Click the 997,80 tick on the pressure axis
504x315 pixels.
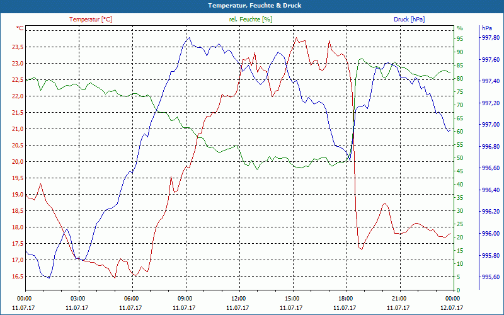pyautogui.click(x=491, y=38)
